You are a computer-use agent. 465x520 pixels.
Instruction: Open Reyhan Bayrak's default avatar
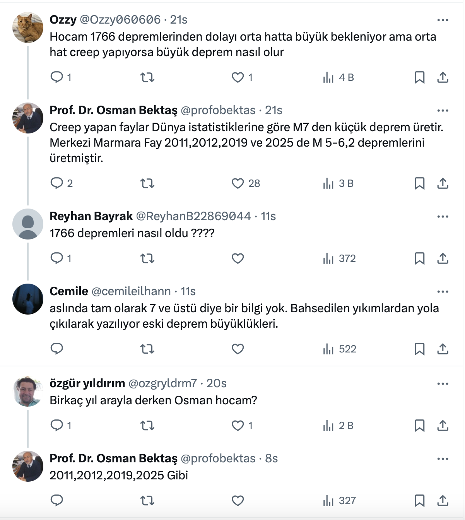(x=28, y=224)
